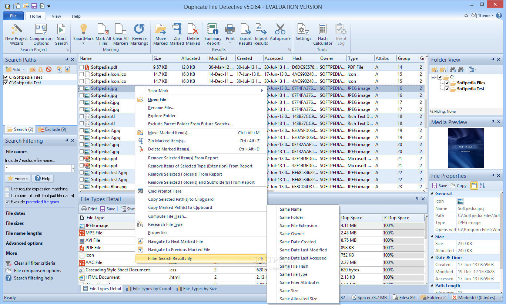Click Clear all filter critieria
This screenshot has width=506, height=305.
point(34,263)
